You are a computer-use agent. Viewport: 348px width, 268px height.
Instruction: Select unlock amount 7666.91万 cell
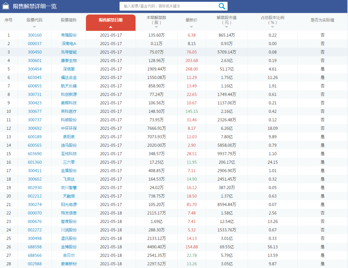pos(157,128)
